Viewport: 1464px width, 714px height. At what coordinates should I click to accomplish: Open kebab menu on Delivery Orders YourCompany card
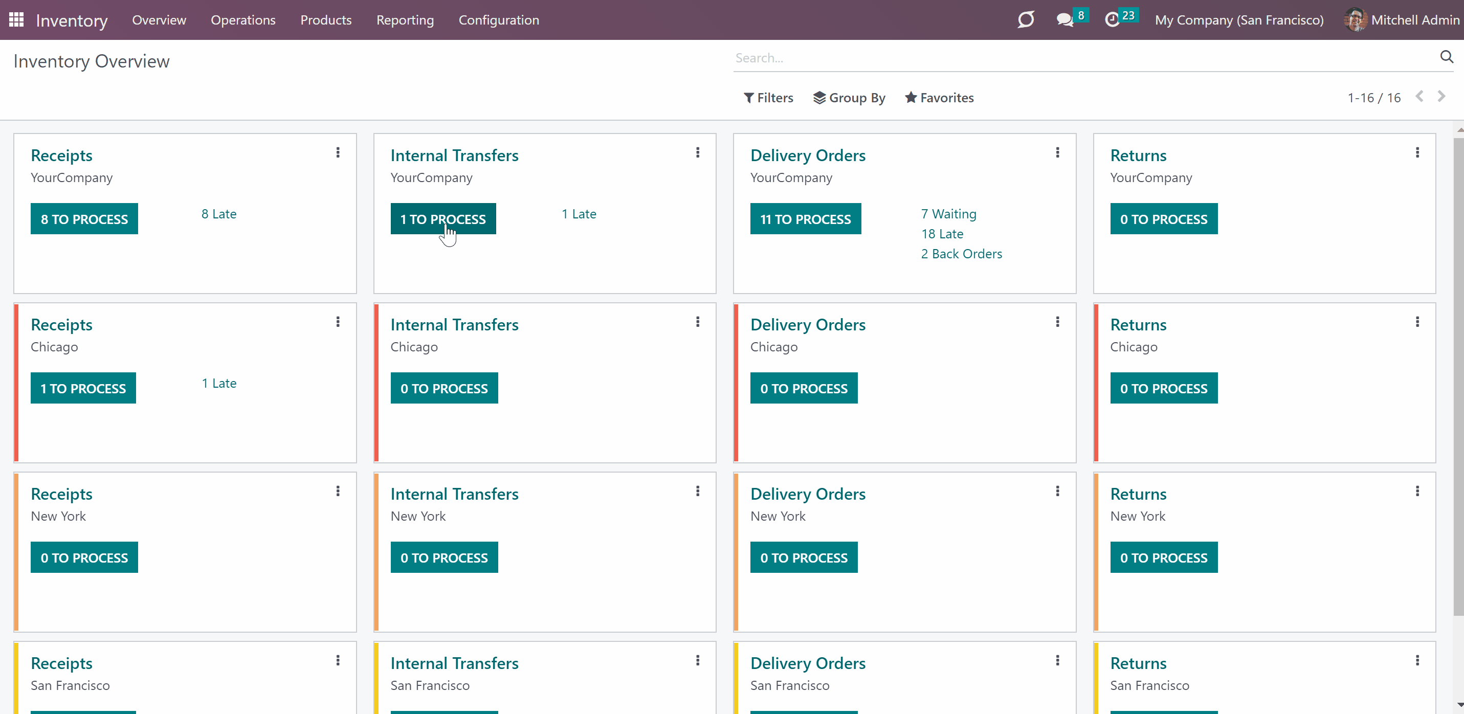(1058, 152)
